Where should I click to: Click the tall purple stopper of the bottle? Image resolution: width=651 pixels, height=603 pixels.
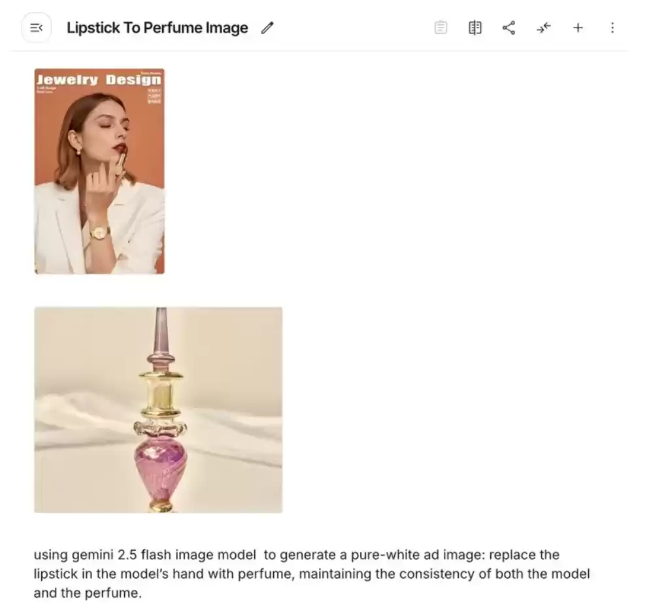[x=161, y=336]
